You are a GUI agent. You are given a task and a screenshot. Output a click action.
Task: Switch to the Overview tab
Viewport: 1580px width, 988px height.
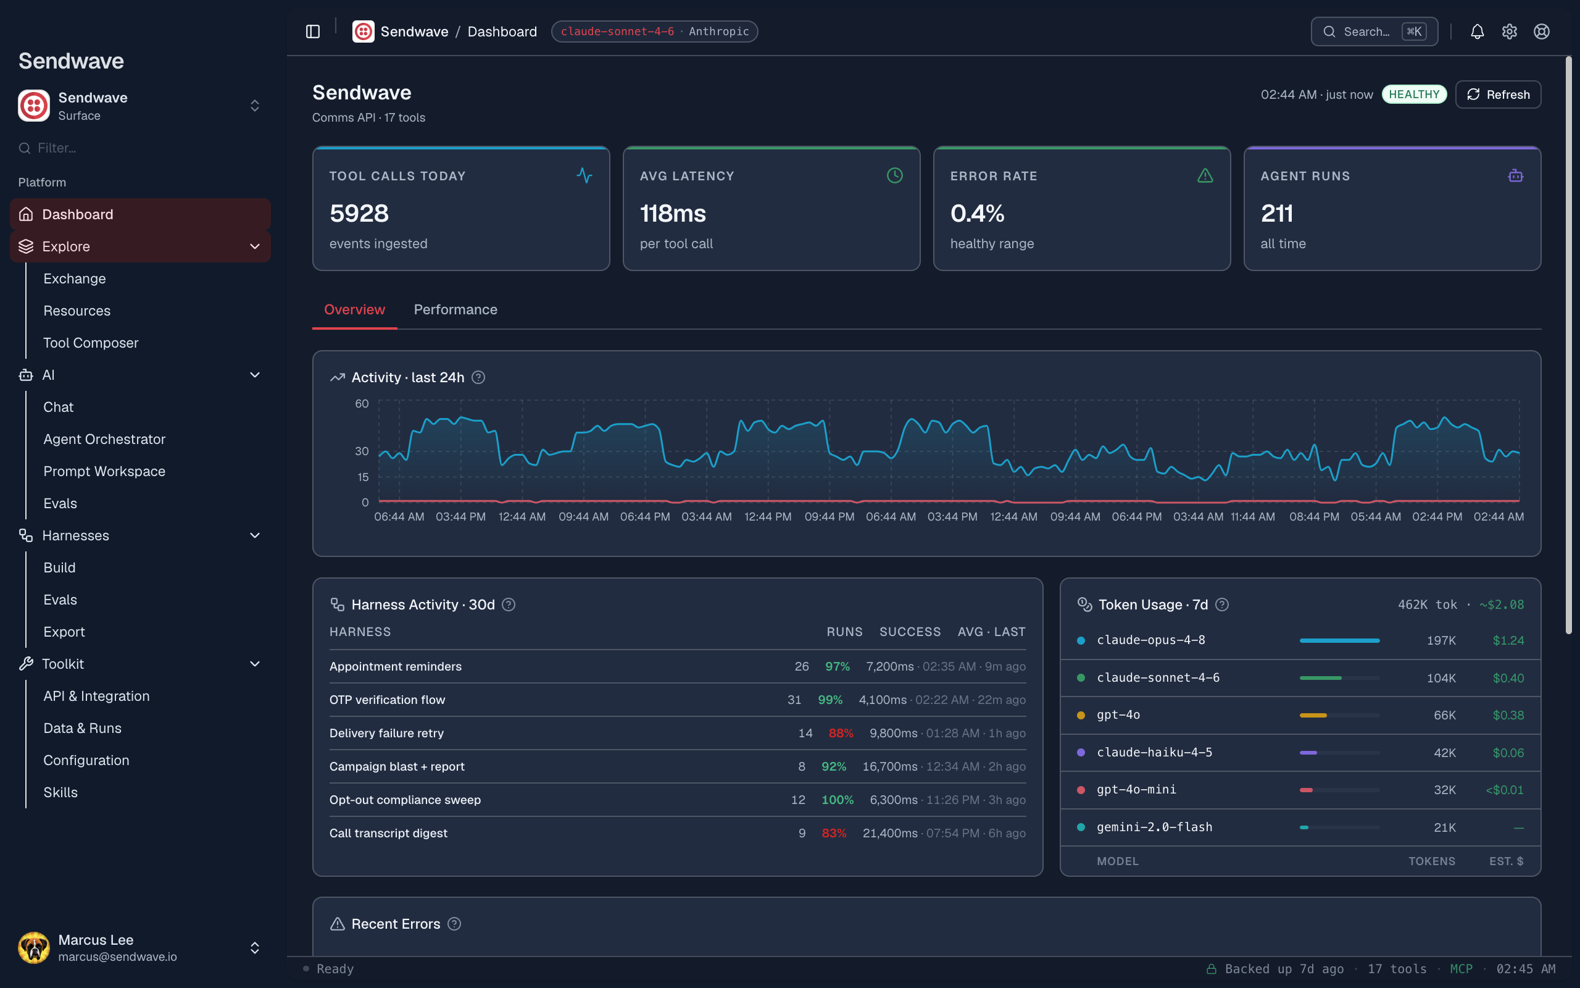point(354,310)
